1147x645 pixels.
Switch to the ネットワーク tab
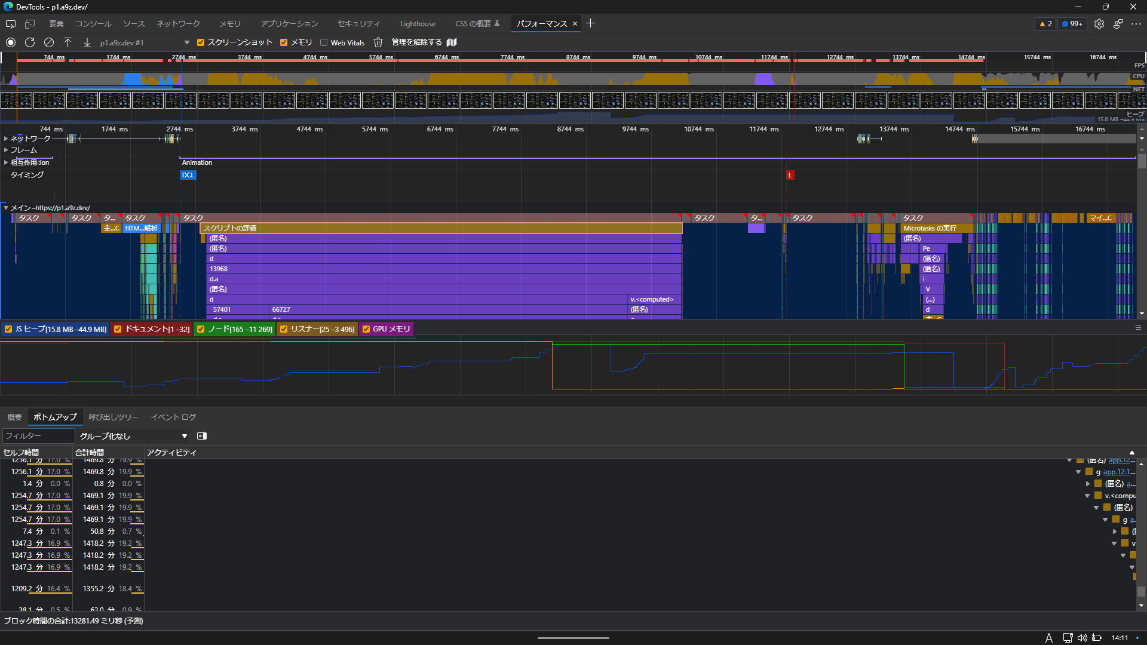click(x=178, y=24)
